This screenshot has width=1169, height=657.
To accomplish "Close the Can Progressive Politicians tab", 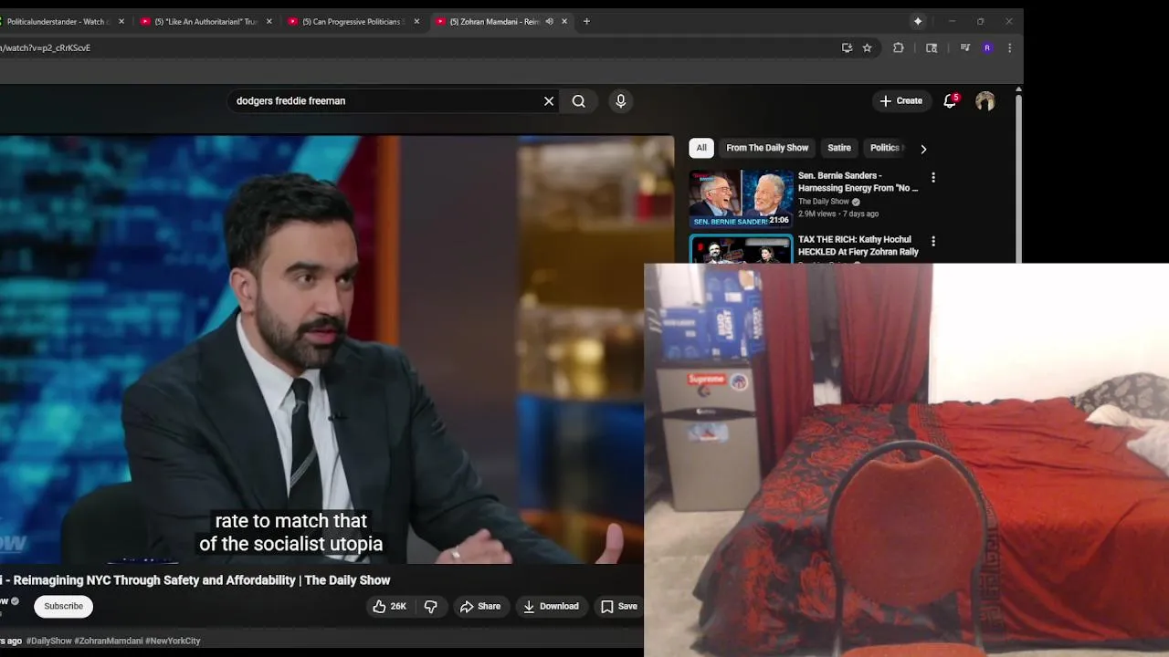I will point(416,21).
